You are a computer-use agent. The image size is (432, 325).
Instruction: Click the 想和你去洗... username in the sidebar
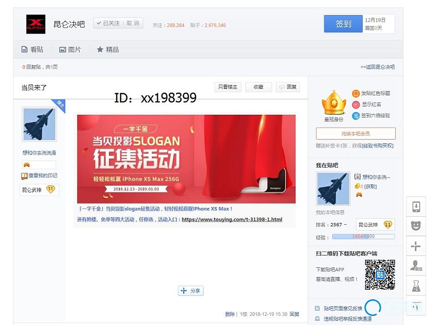pyautogui.click(x=376, y=177)
